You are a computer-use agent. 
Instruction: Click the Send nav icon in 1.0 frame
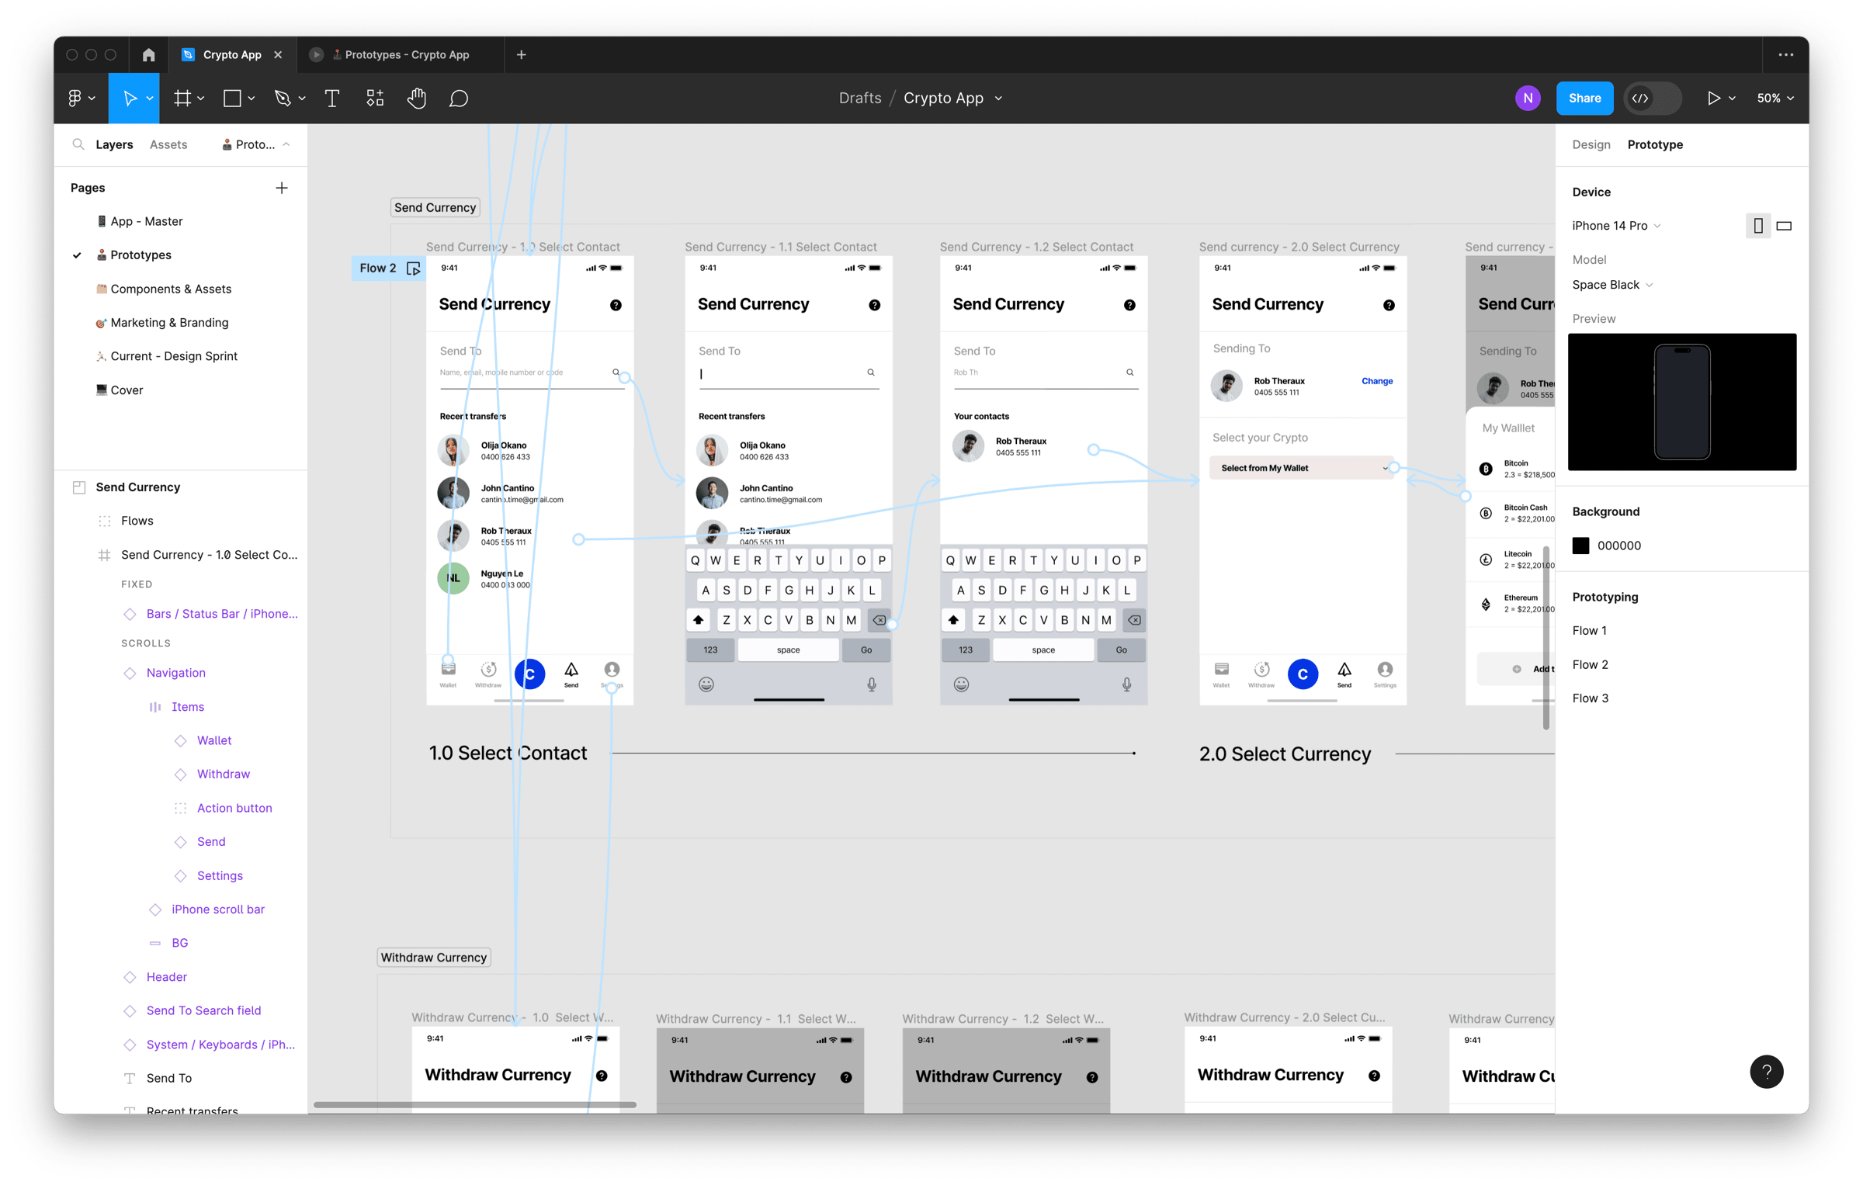pyautogui.click(x=571, y=674)
